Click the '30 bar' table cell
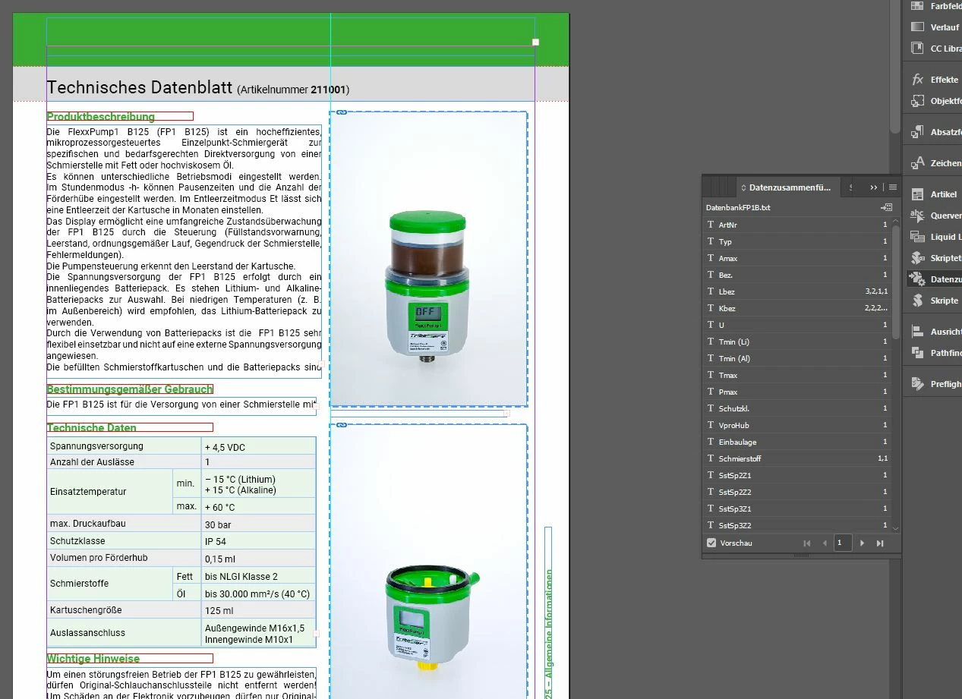 click(x=258, y=524)
